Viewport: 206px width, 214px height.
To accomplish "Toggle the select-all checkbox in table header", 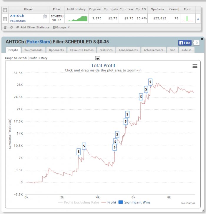I will tap(5, 10).
